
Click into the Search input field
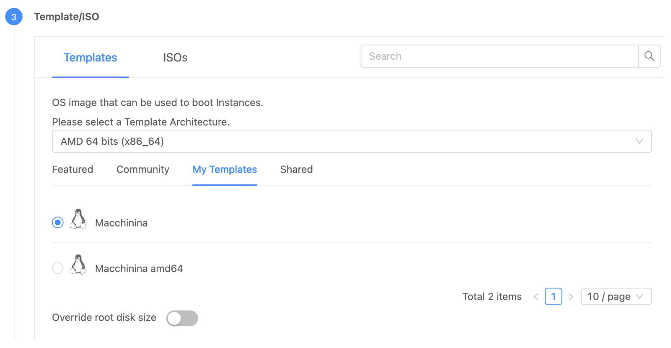499,56
